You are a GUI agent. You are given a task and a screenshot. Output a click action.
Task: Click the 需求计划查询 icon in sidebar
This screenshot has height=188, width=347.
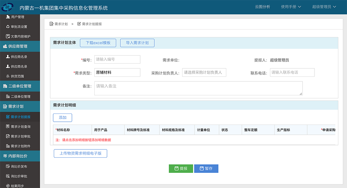point(8,126)
